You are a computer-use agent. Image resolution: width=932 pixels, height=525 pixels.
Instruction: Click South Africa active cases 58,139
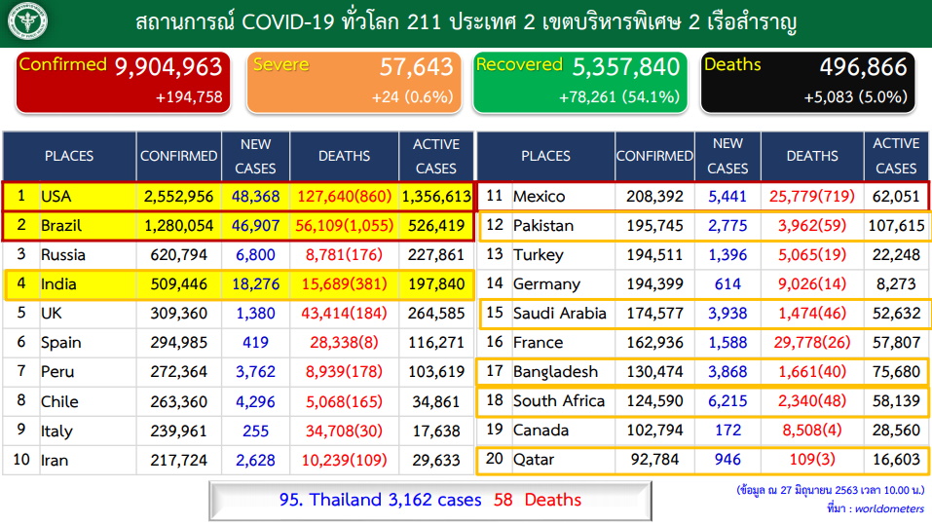pyautogui.click(x=896, y=400)
